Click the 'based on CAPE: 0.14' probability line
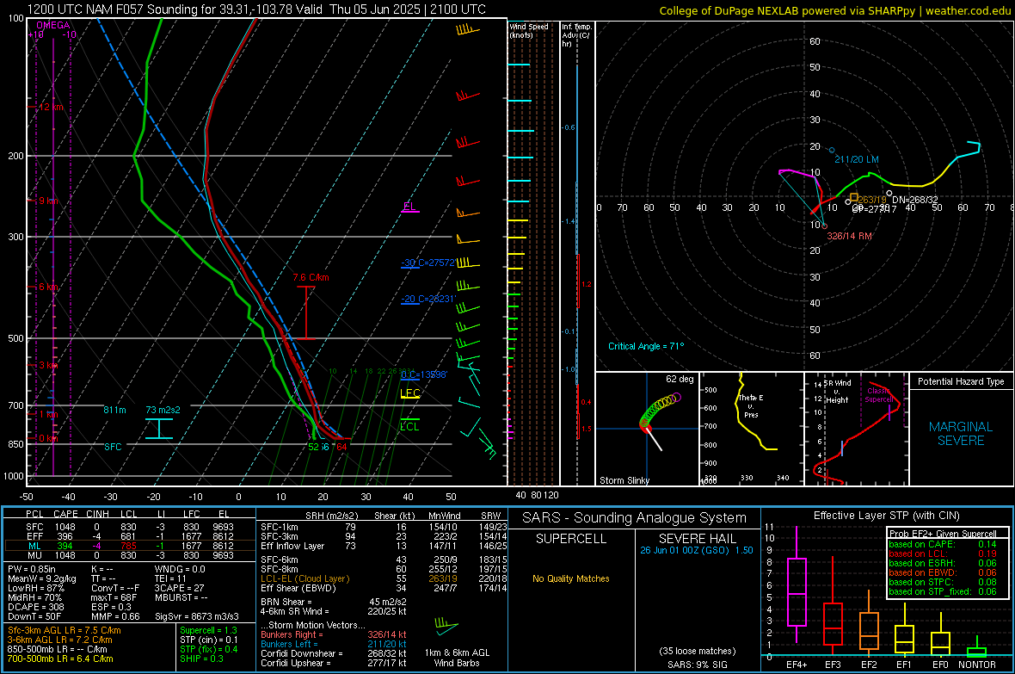Image resolution: width=1015 pixels, height=674 pixels. pos(942,544)
